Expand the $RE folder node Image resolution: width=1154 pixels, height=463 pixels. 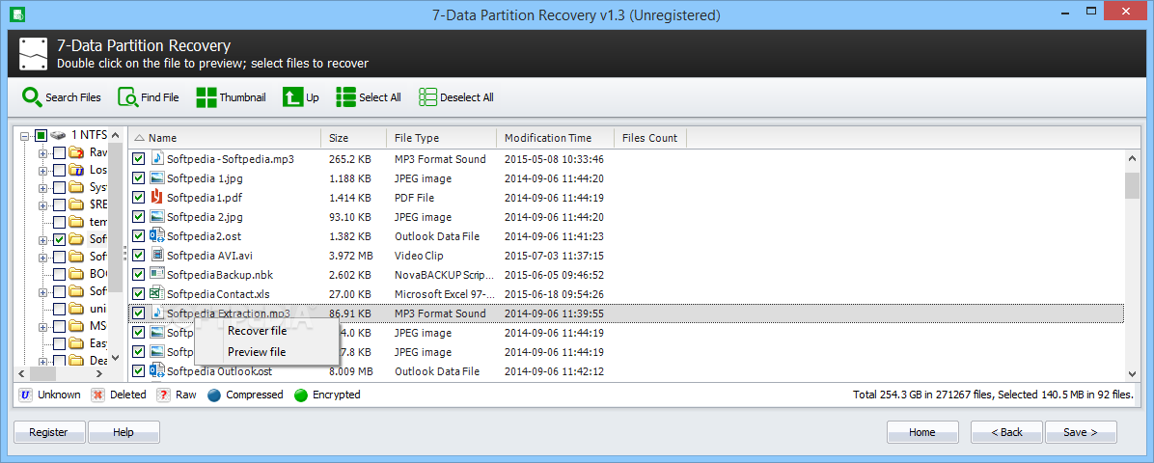42,205
